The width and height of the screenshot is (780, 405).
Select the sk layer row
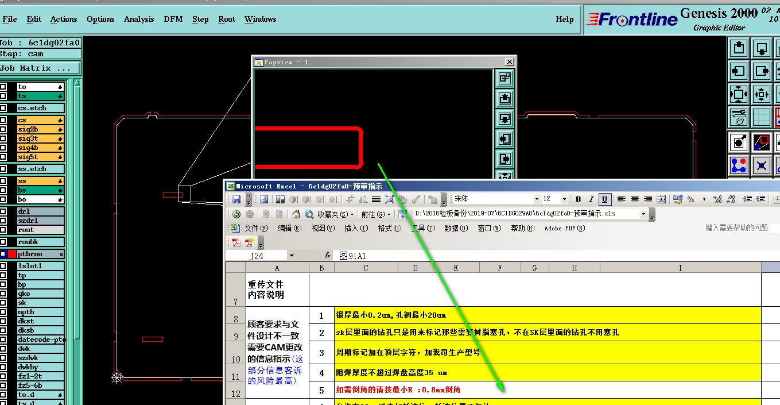[x=40, y=303]
